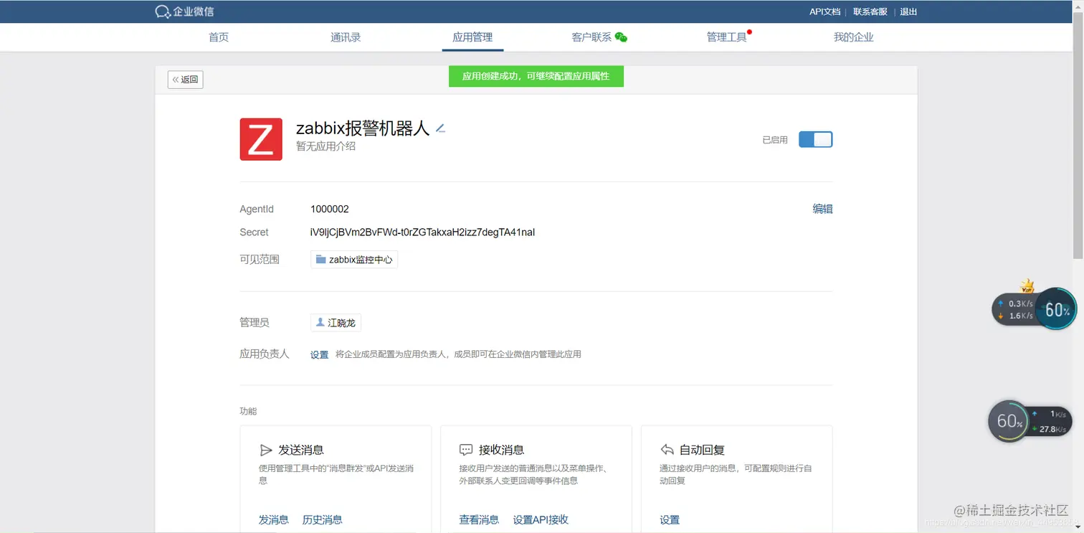Open the 我的企业 tab
This screenshot has width=1084, height=533.
pos(854,37)
